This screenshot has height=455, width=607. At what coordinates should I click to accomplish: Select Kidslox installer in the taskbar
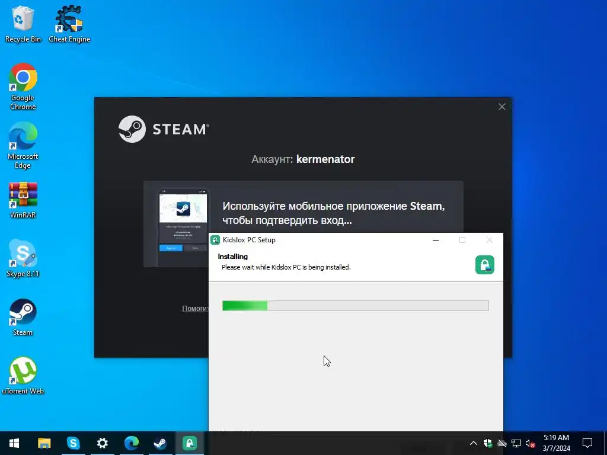pos(189,443)
